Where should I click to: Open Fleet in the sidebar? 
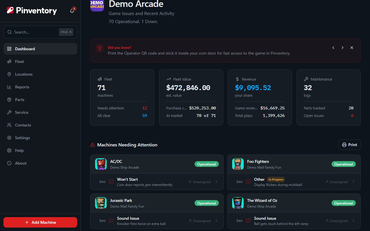[x=40, y=62]
